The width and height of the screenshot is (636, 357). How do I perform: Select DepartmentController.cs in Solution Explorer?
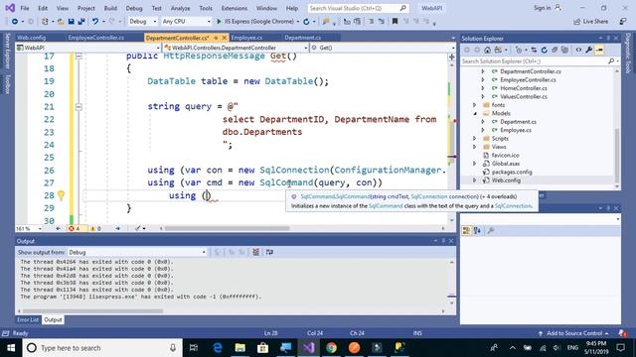point(531,71)
